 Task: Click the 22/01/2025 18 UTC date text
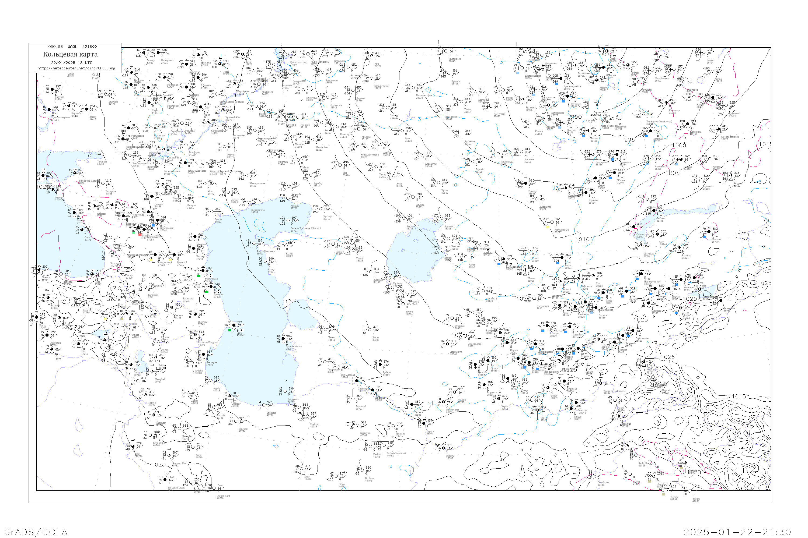coord(71,63)
